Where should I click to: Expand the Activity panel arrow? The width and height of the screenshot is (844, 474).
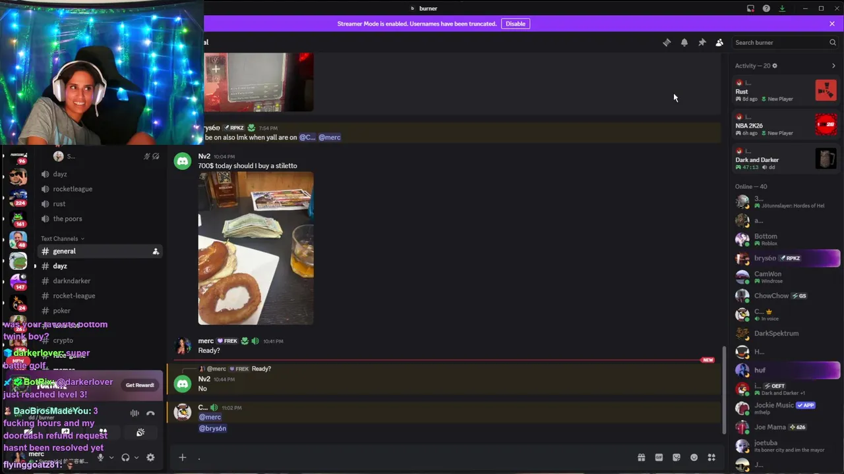pos(833,66)
